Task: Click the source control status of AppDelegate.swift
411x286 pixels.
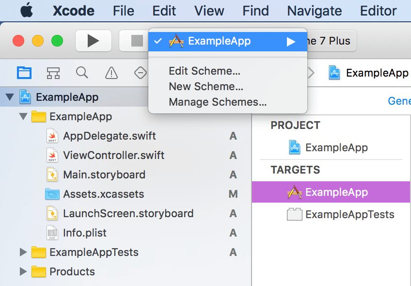Action: point(233,136)
